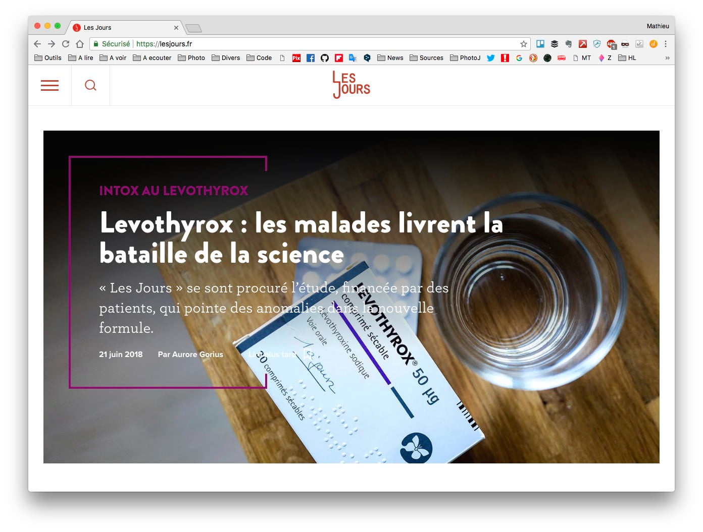703x532 pixels.
Task: Open the Pix bookmark
Action: pos(296,58)
